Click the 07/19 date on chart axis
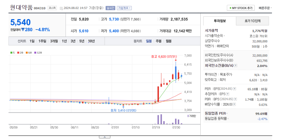 pyautogui.click(x=156, y=127)
